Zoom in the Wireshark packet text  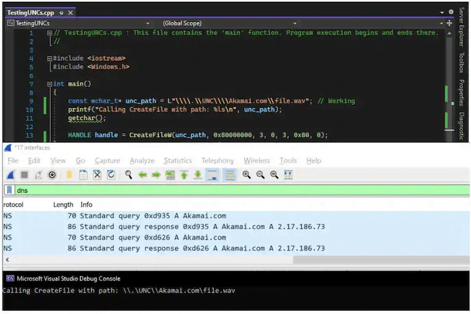coord(247,175)
